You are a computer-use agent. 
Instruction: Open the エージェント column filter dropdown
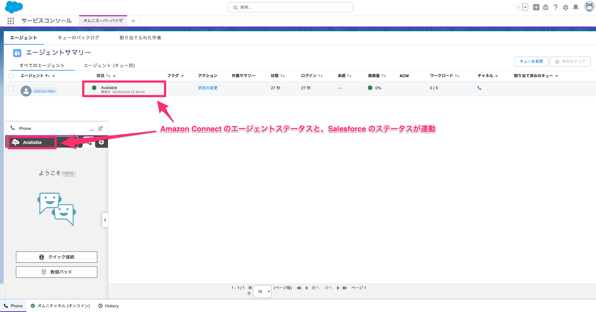53,76
